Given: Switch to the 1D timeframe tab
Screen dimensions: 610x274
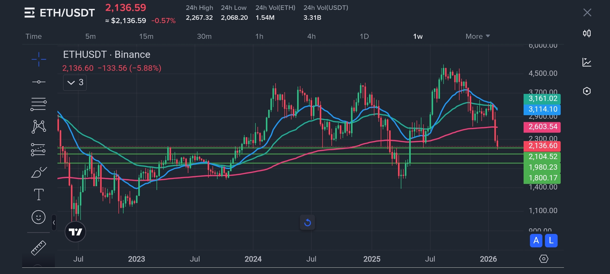Looking at the screenshot, I should click(364, 36).
